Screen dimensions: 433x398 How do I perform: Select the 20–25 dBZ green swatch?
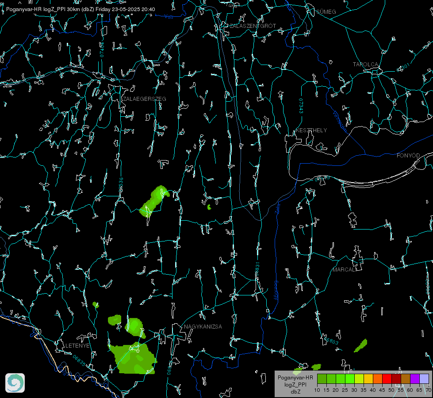click(341, 379)
